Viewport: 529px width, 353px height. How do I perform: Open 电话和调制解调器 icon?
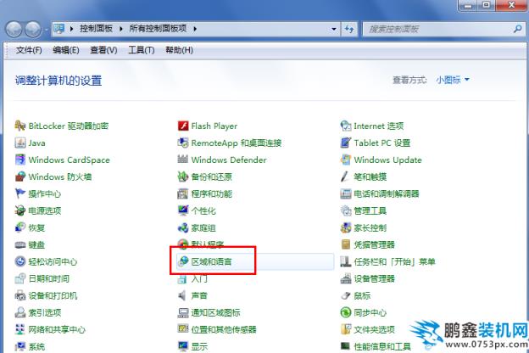(x=346, y=193)
